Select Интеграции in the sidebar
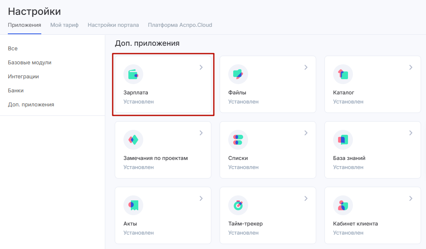426x249 pixels. (24, 77)
